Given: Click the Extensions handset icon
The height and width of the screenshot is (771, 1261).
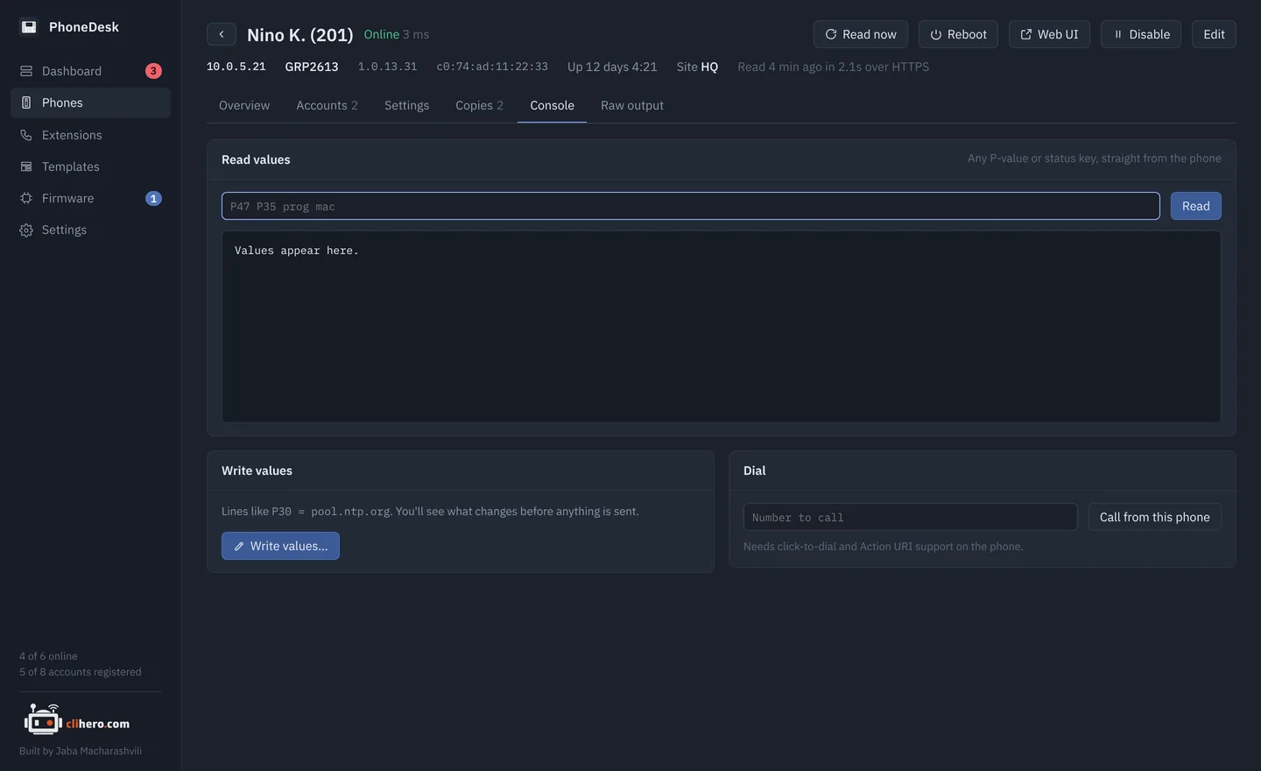Looking at the screenshot, I should click(x=26, y=135).
